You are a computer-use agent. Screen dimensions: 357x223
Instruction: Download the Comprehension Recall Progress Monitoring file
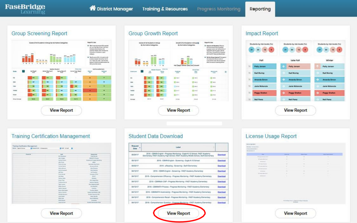coord(222,197)
